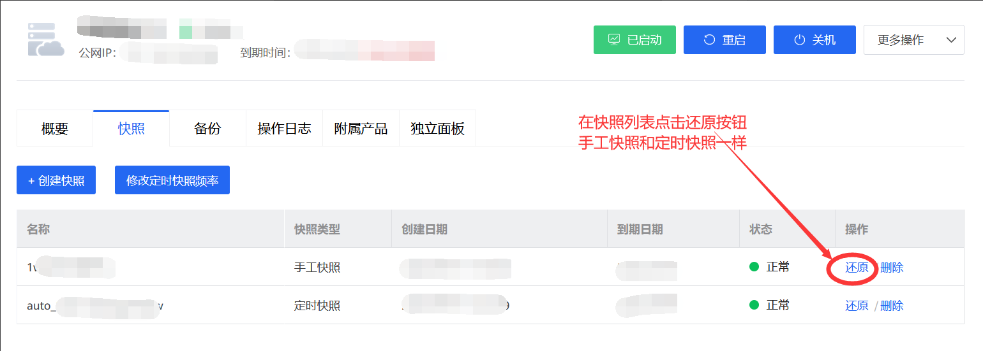Delete the 定时快照 auto snapshot
This screenshot has width=983, height=351.
(892, 306)
